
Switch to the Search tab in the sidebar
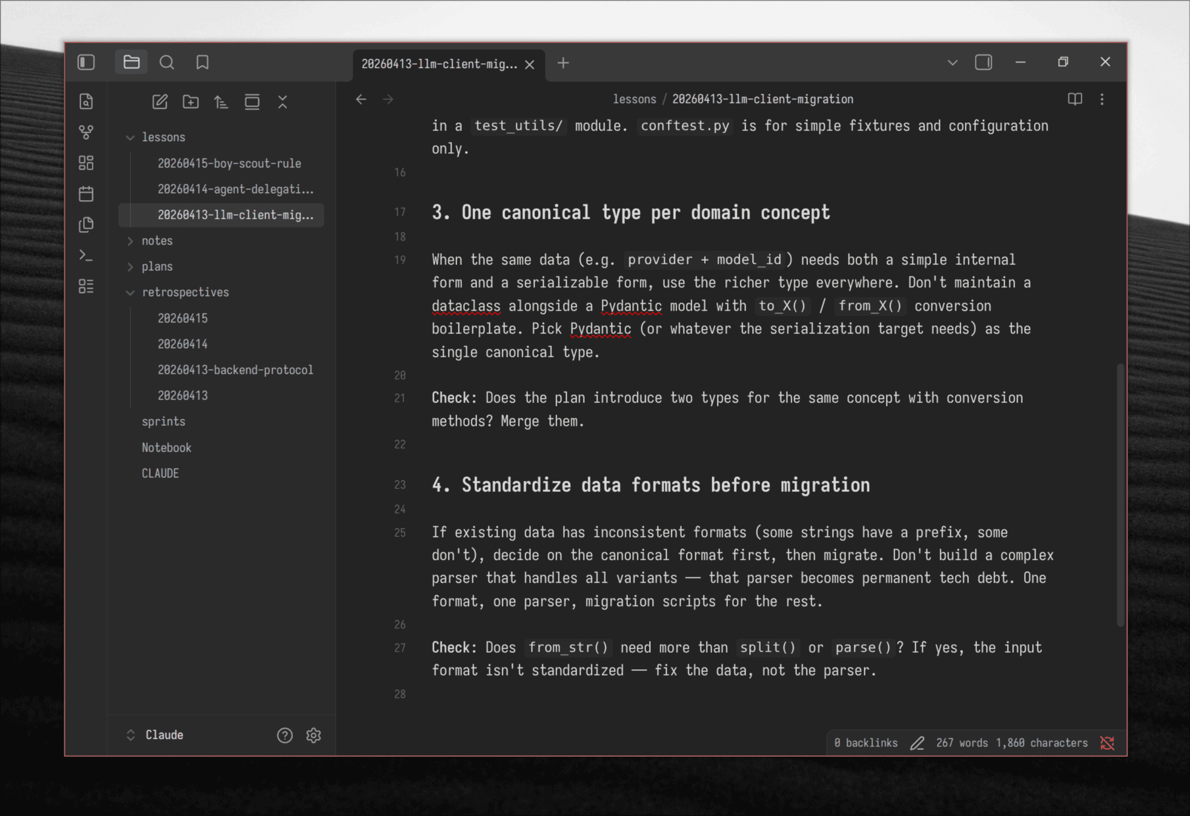[x=167, y=62]
